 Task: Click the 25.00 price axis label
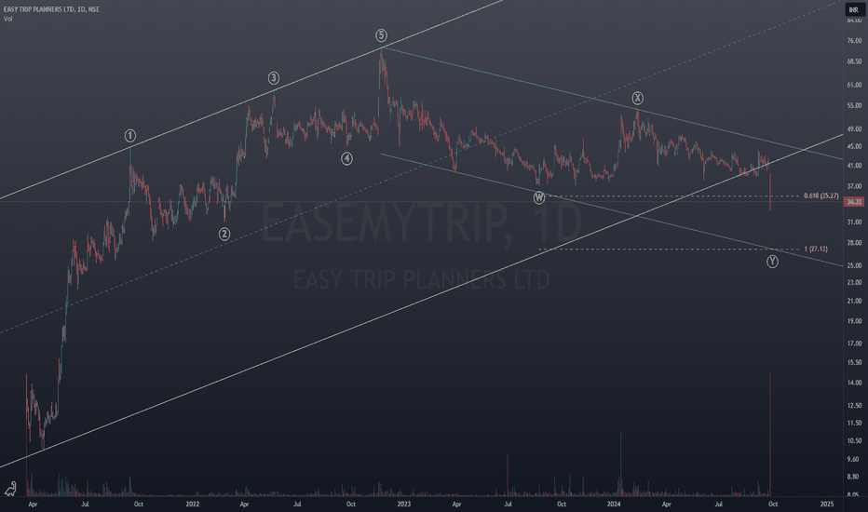(854, 265)
